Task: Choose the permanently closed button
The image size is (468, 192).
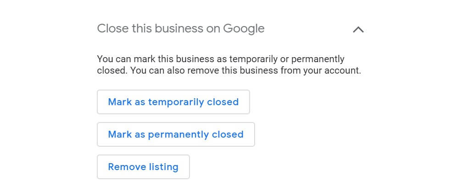Action: [x=176, y=134]
